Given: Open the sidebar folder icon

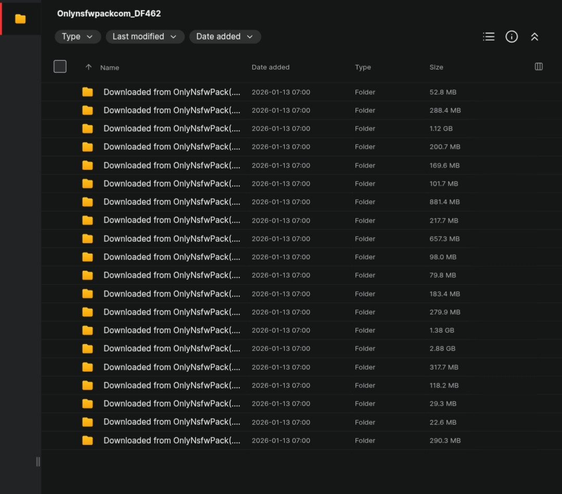Looking at the screenshot, I should 20,19.
